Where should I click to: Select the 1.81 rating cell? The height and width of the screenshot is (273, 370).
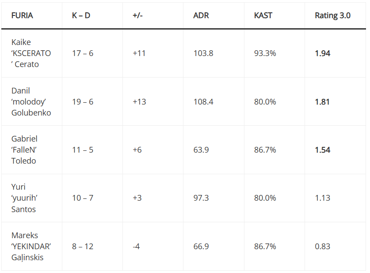point(322,102)
